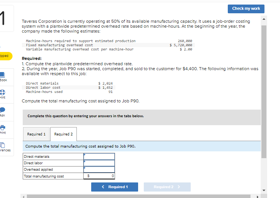The image size is (280, 198).
Task: Click the 'Fixed manufacturing overhead cost' label
Action: (x=59, y=45)
